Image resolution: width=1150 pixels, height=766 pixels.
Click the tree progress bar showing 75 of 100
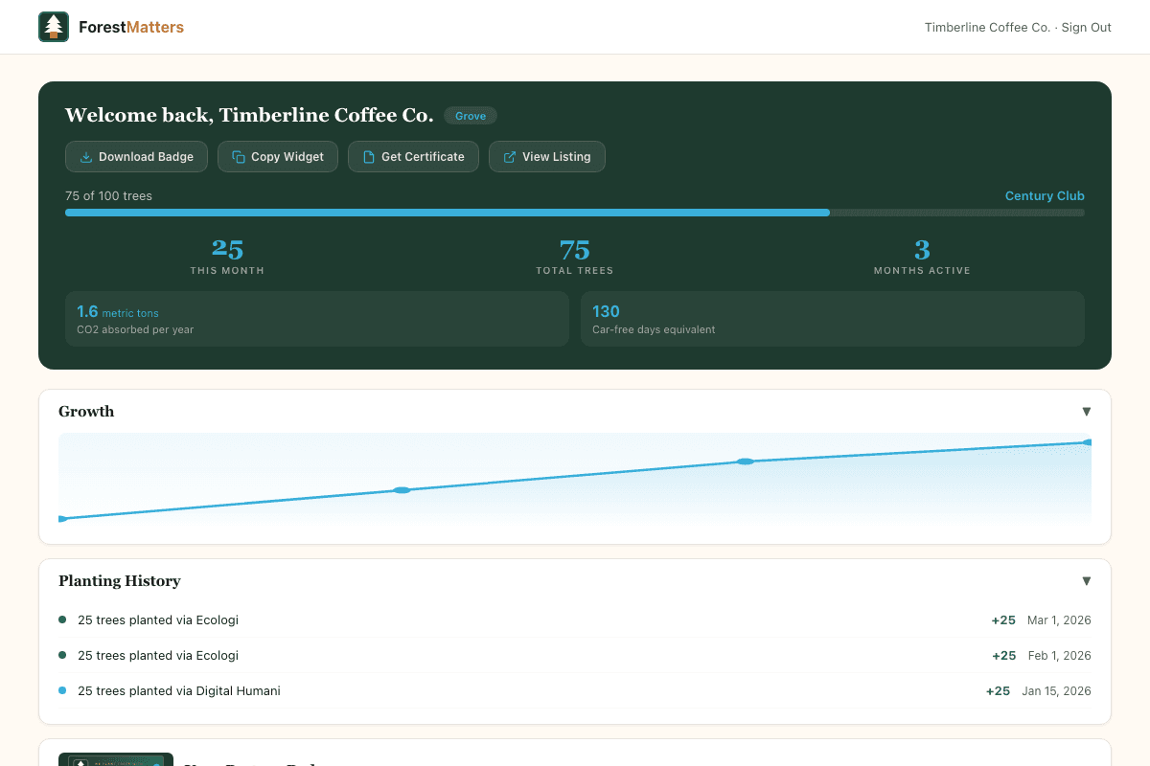(575, 212)
